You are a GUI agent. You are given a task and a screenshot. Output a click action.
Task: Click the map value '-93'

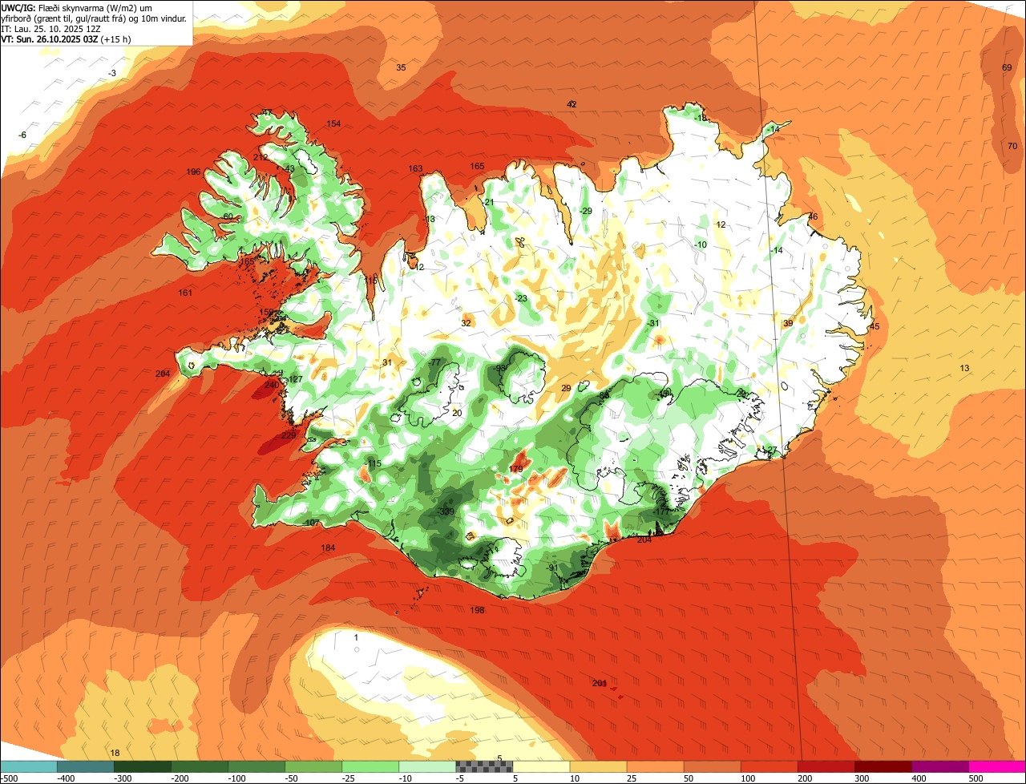[x=500, y=368]
